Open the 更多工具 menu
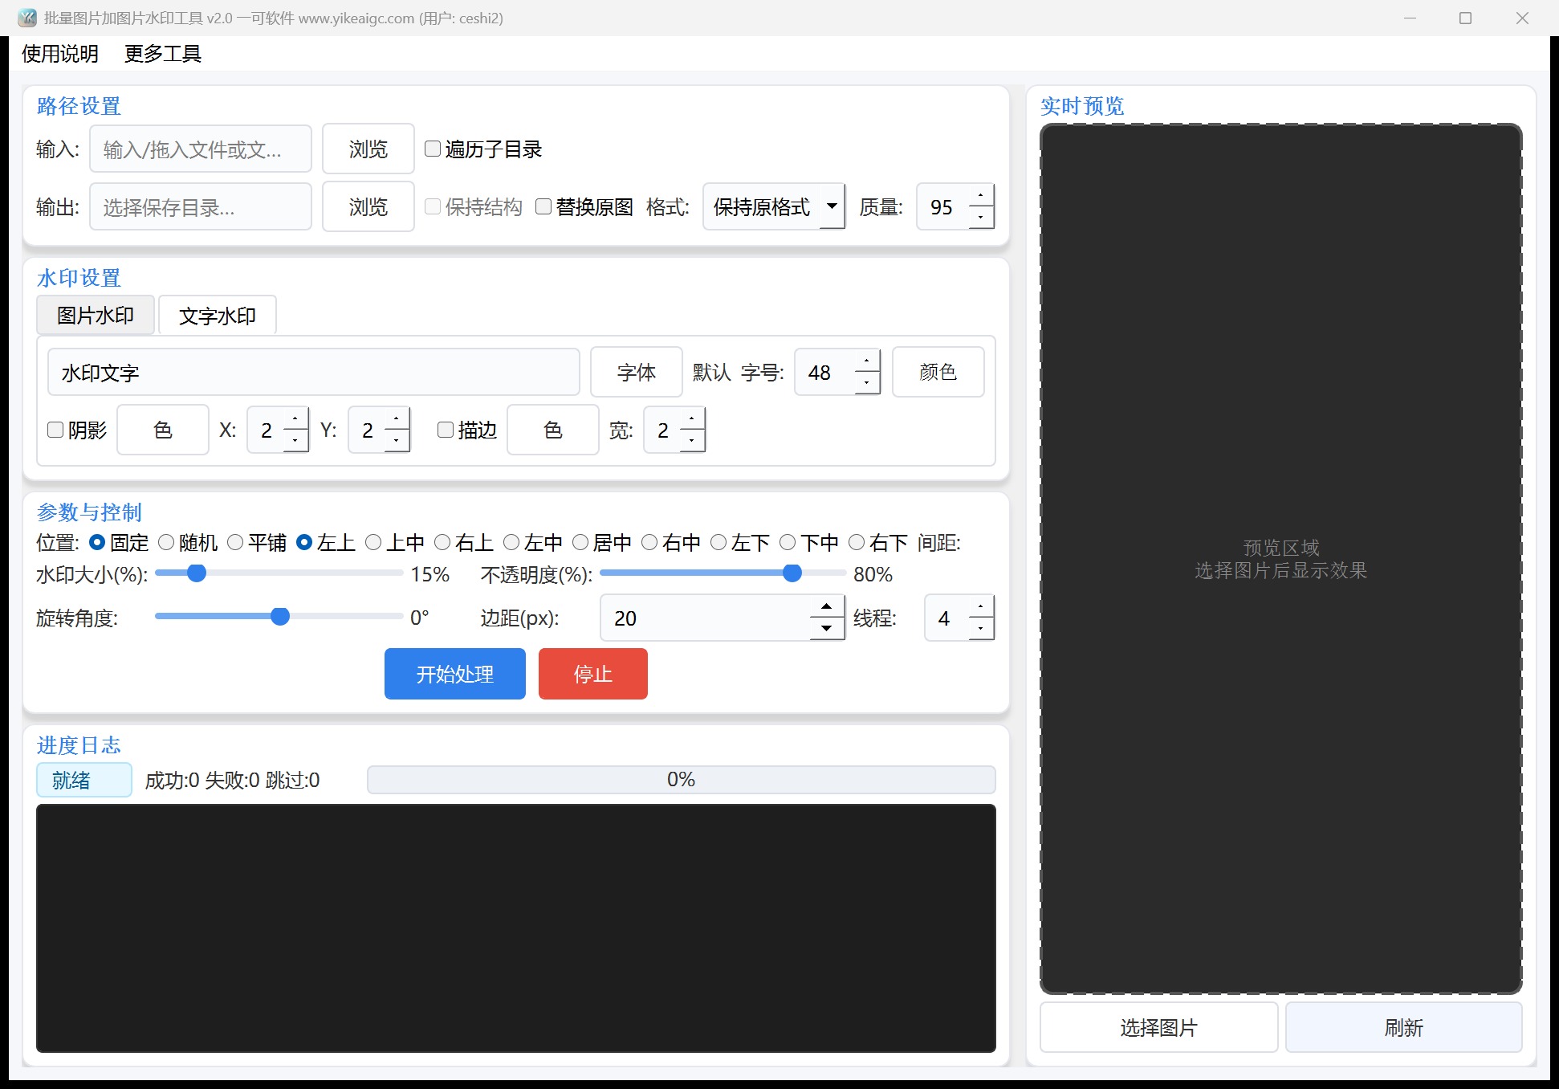This screenshot has width=1559, height=1089. 163,54
